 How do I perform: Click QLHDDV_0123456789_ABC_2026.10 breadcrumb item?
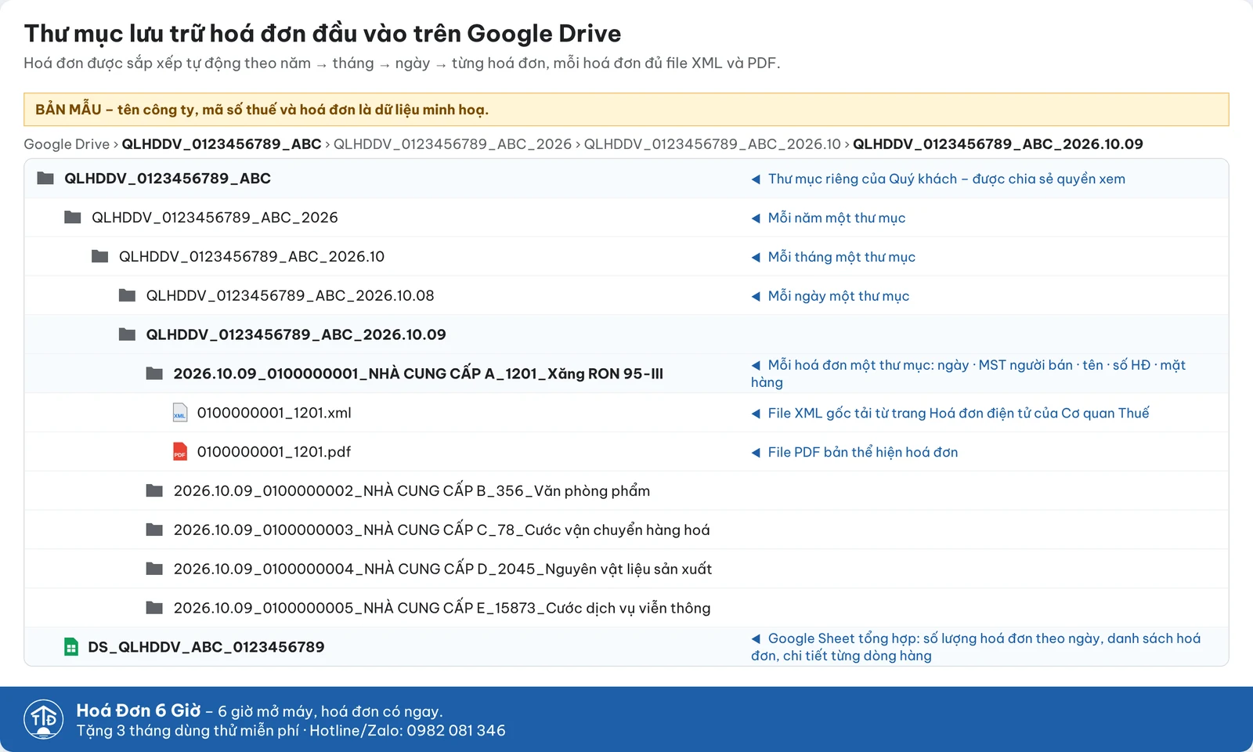[x=712, y=144]
